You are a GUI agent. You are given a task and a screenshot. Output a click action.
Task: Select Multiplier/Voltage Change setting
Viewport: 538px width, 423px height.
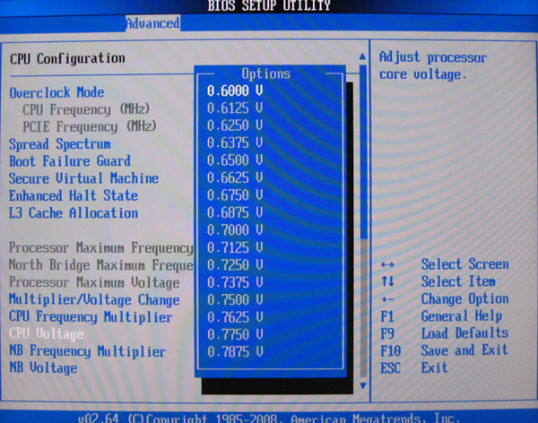tap(94, 300)
